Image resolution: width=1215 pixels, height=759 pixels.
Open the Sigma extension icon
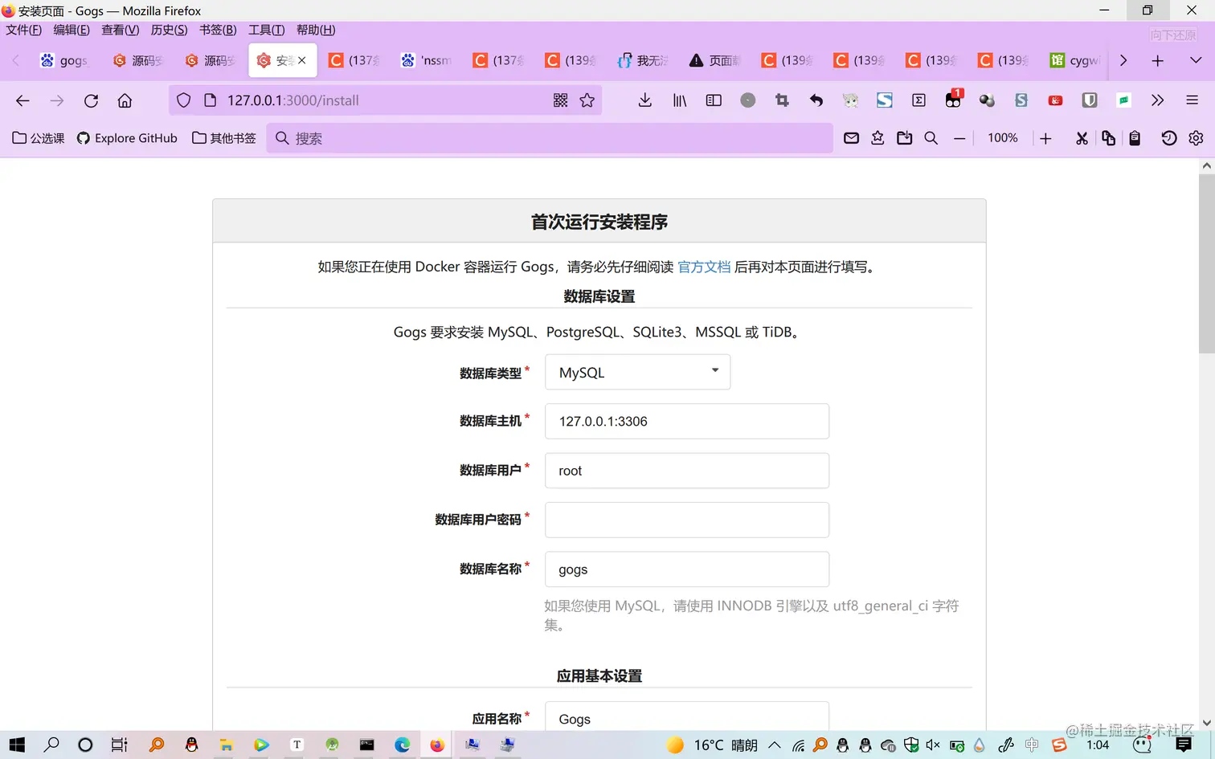(918, 100)
